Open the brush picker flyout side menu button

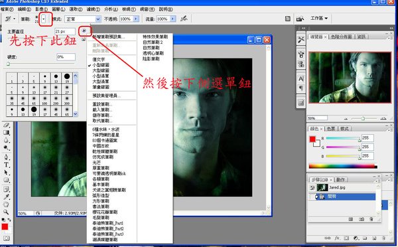click(84, 31)
